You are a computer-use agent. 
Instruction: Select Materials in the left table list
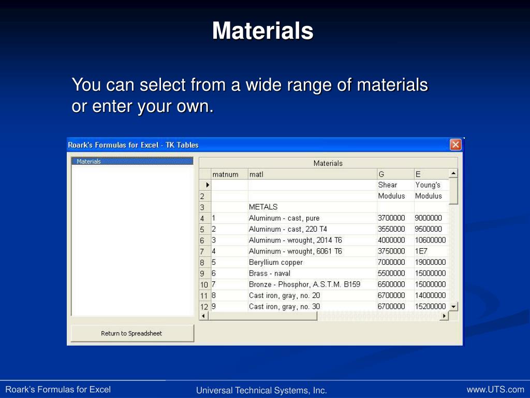click(x=132, y=162)
